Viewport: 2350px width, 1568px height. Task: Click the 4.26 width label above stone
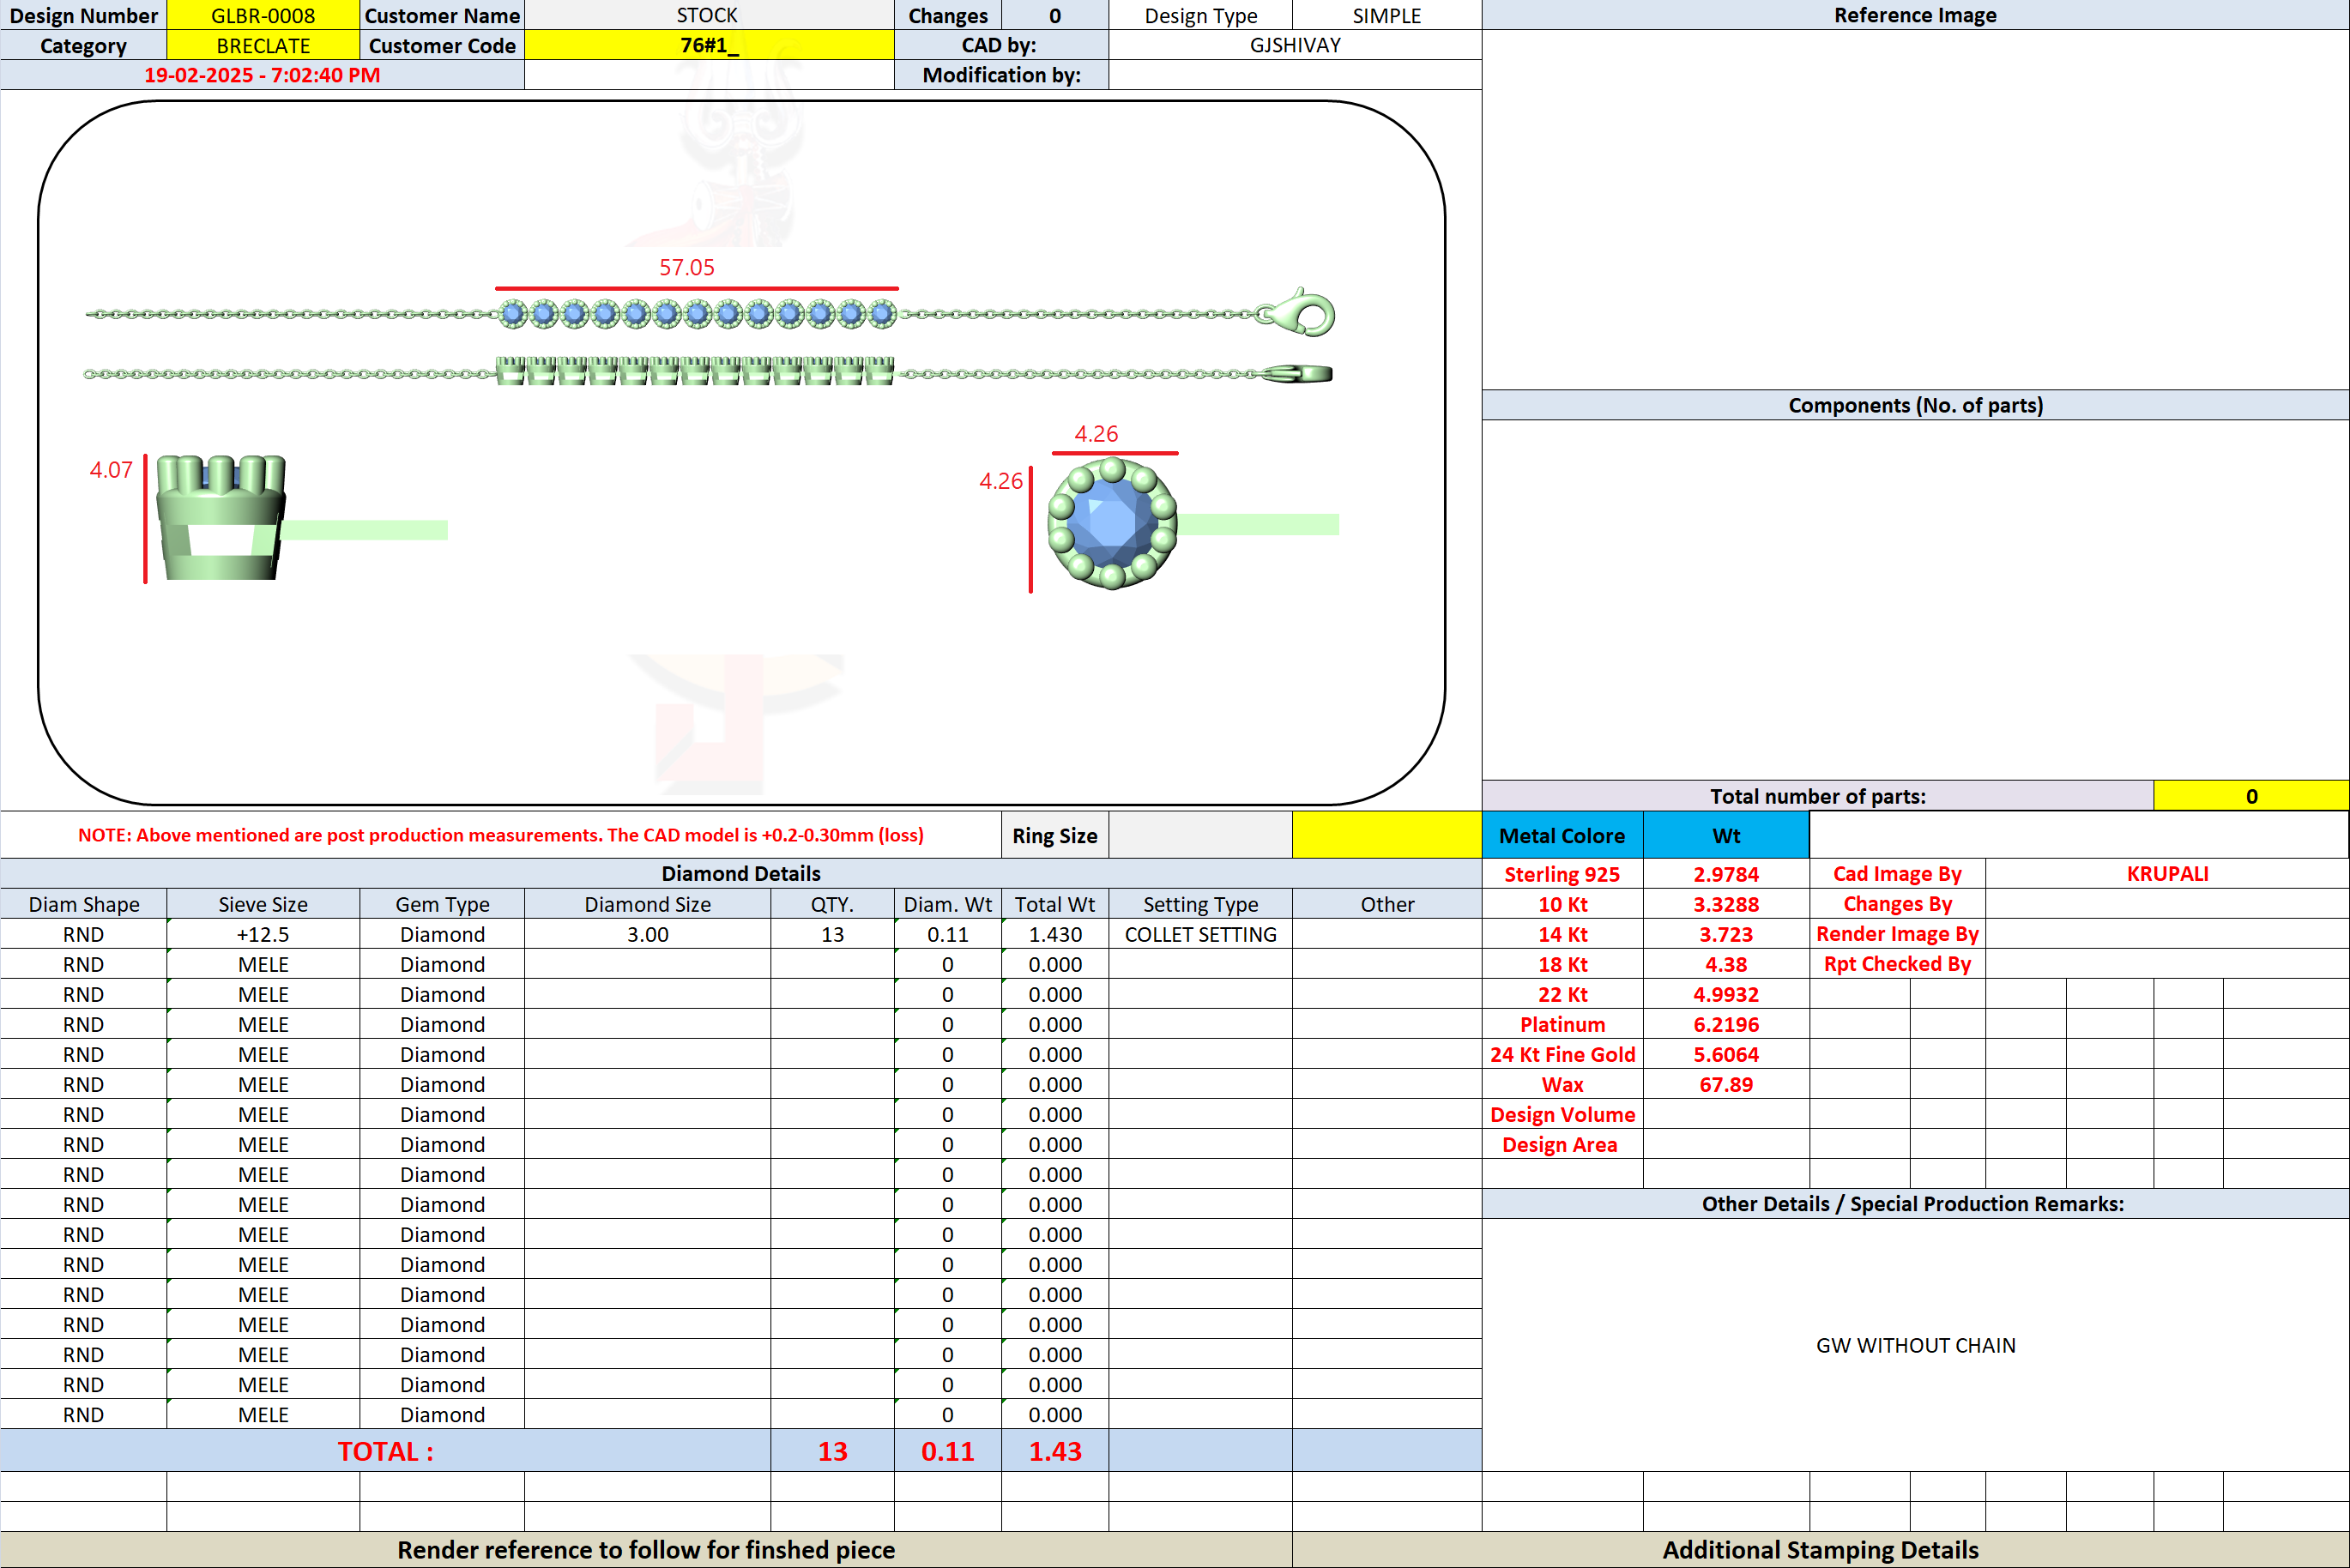click(x=1096, y=434)
